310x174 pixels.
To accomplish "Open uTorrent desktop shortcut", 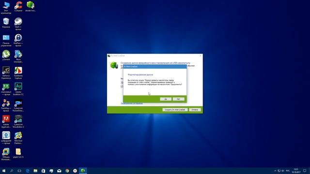I will click(x=6, y=55).
